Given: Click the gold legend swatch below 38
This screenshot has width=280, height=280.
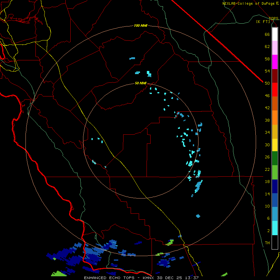Looking at the screenshot, I should pos(275,132).
